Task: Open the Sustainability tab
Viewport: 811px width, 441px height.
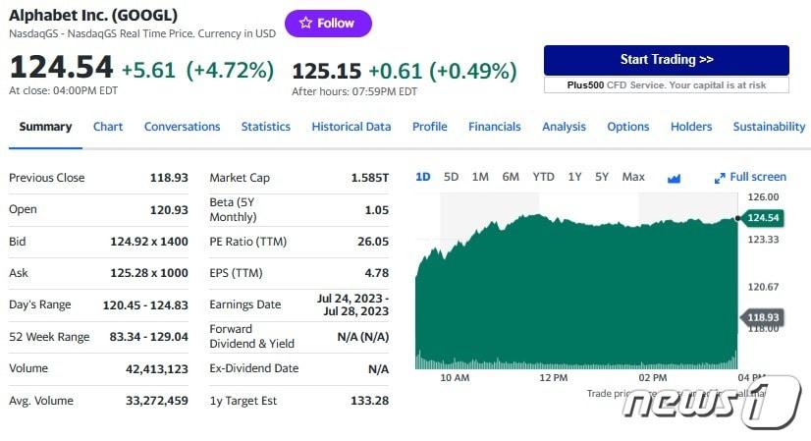Action: (769, 127)
